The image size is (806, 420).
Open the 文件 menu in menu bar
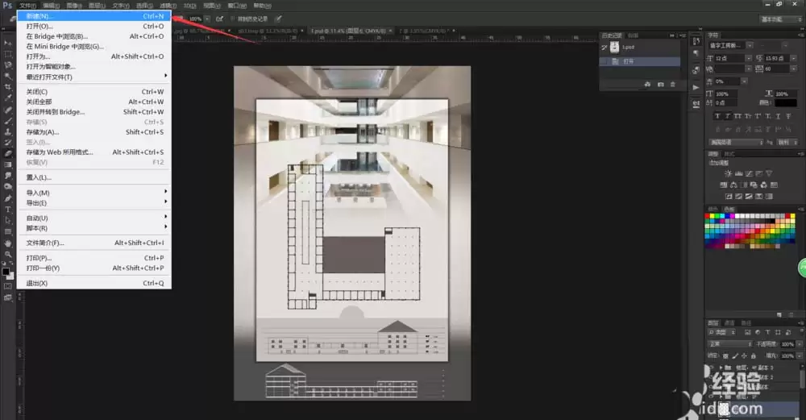[27, 6]
